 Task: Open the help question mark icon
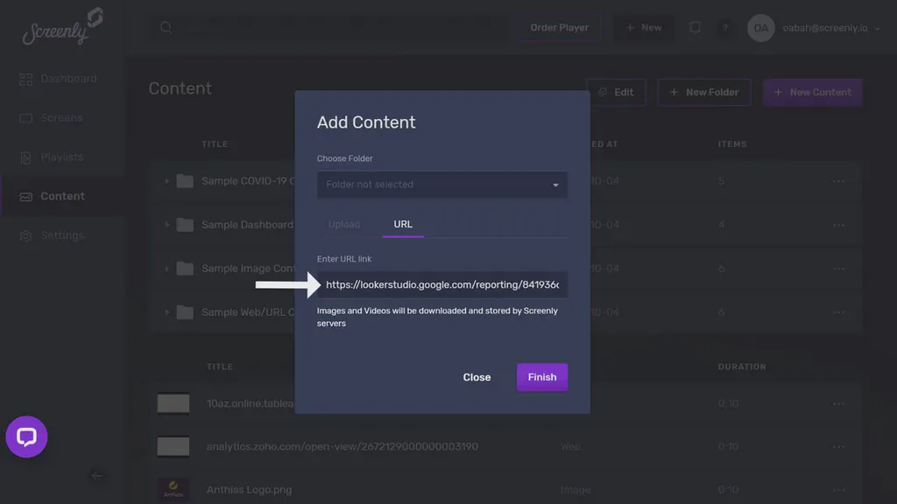[x=725, y=27]
